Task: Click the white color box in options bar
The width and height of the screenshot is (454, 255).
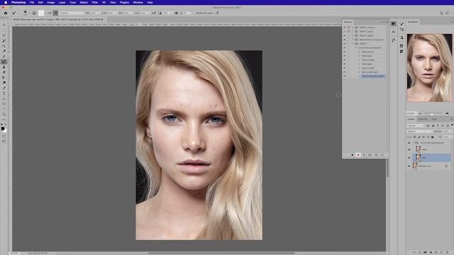Action: [41, 13]
